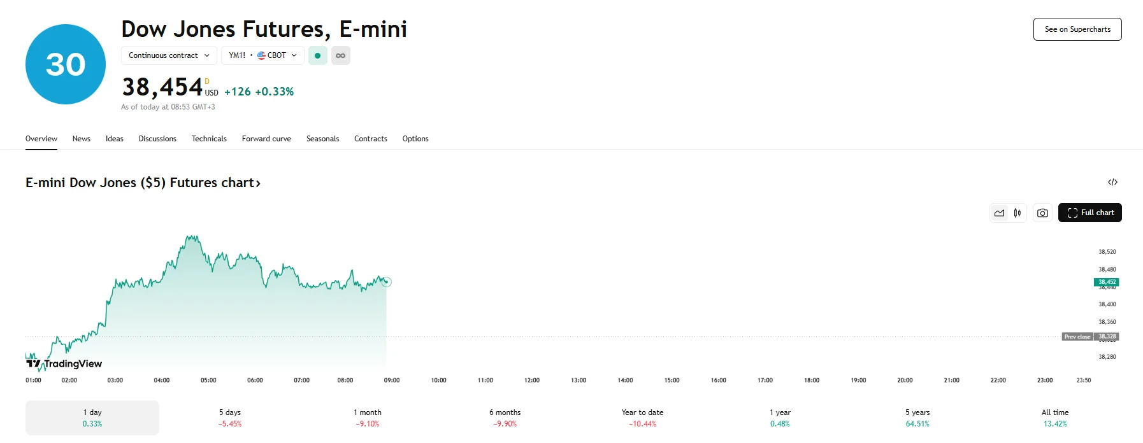This screenshot has height=443, width=1143.
Task: Open the Full chart view
Action: pyautogui.click(x=1089, y=213)
